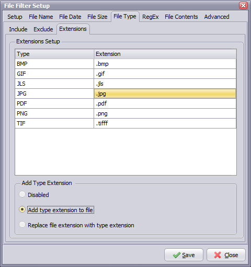Choose Replace file extension with type extension
This screenshot has width=251, height=267.
click(x=22, y=225)
